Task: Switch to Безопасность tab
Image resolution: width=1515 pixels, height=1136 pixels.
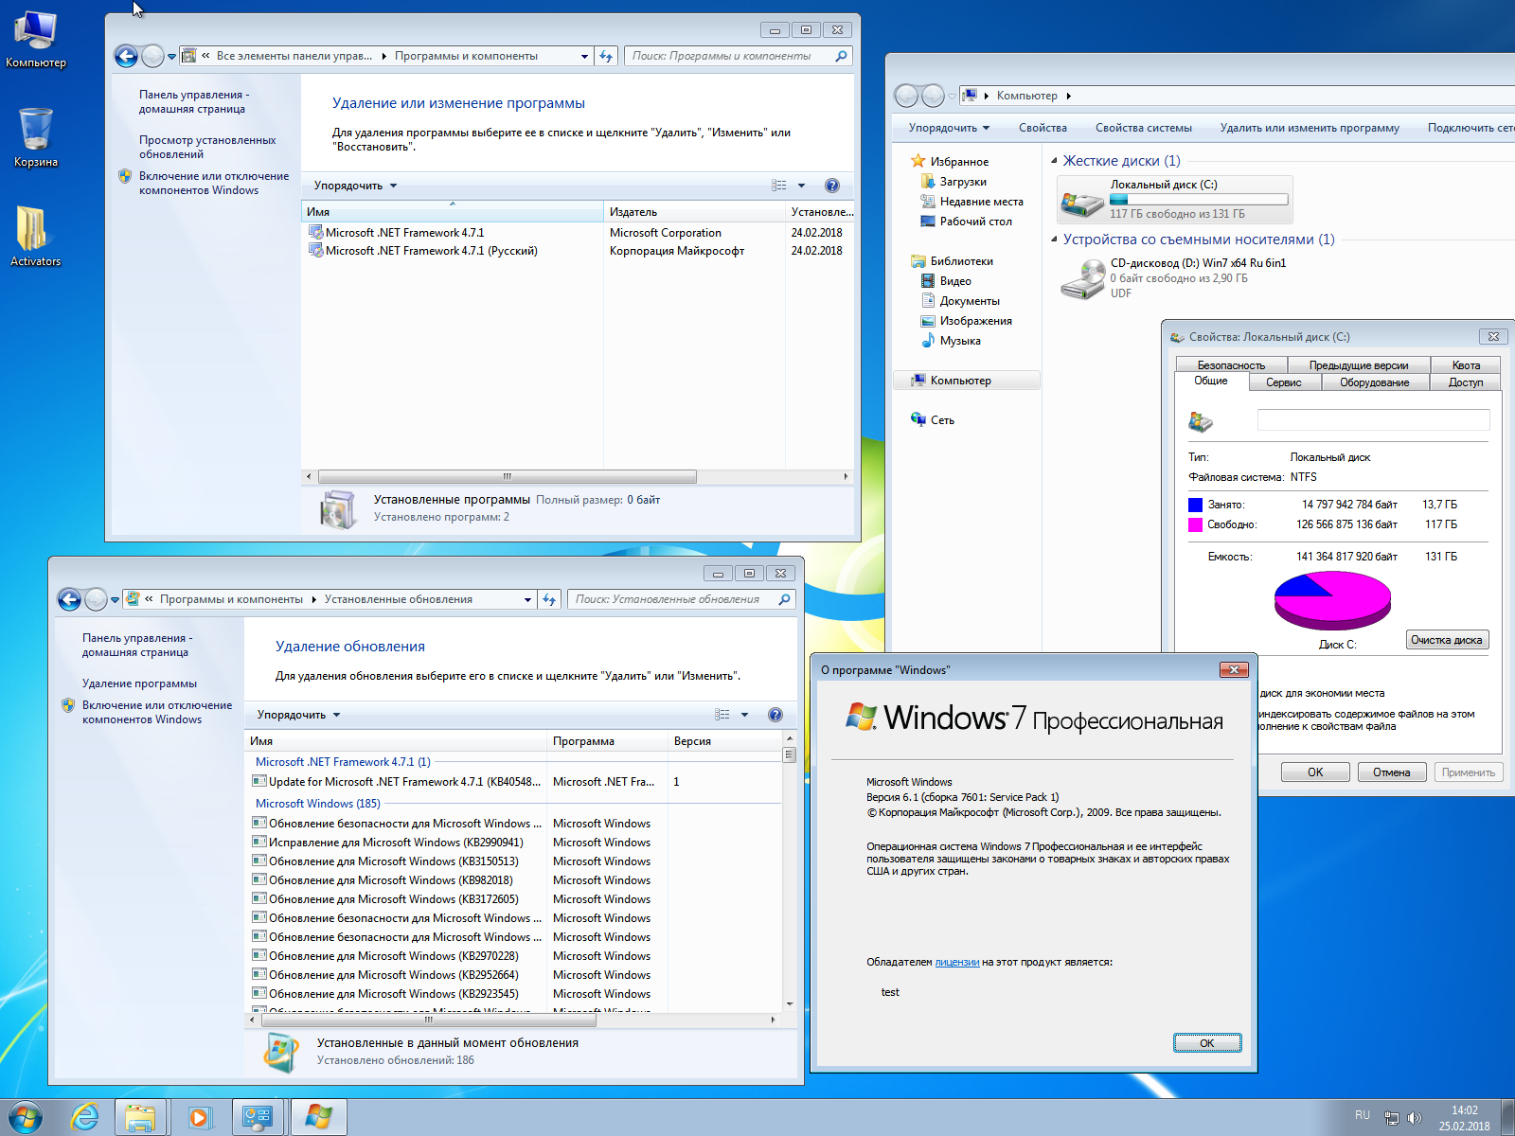Action: (x=1231, y=365)
